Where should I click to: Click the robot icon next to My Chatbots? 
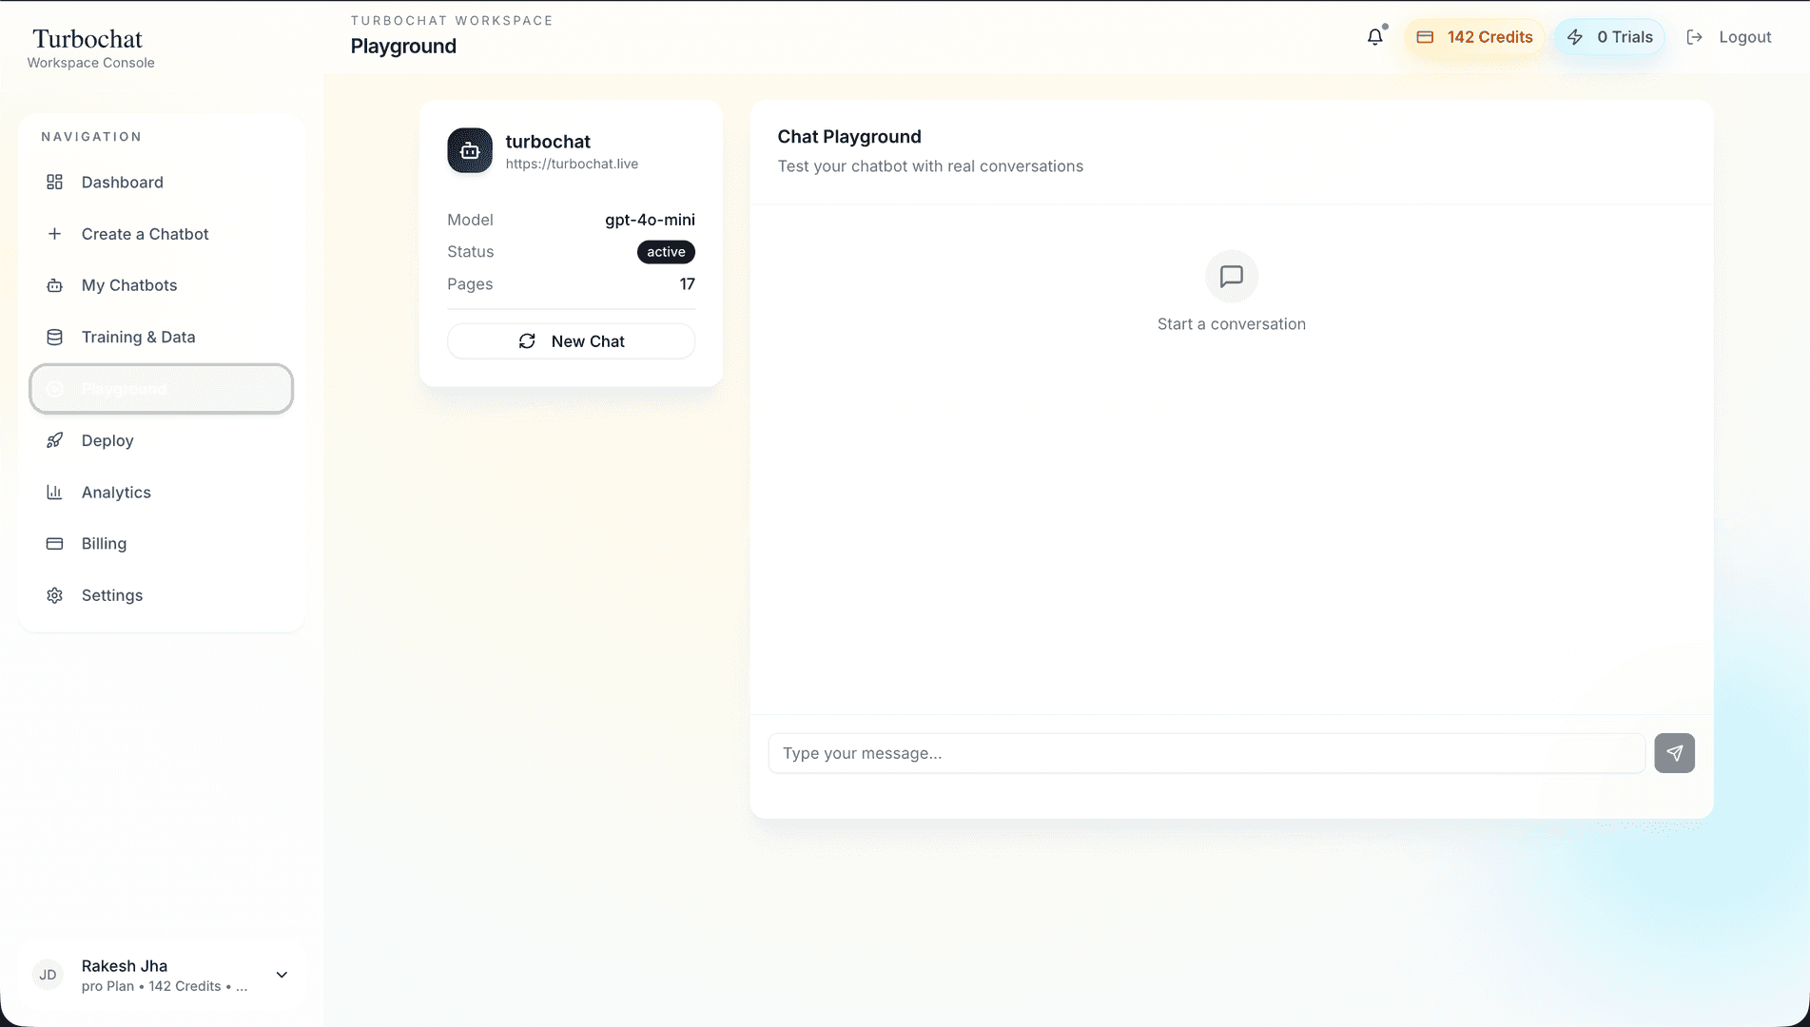click(55, 285)
